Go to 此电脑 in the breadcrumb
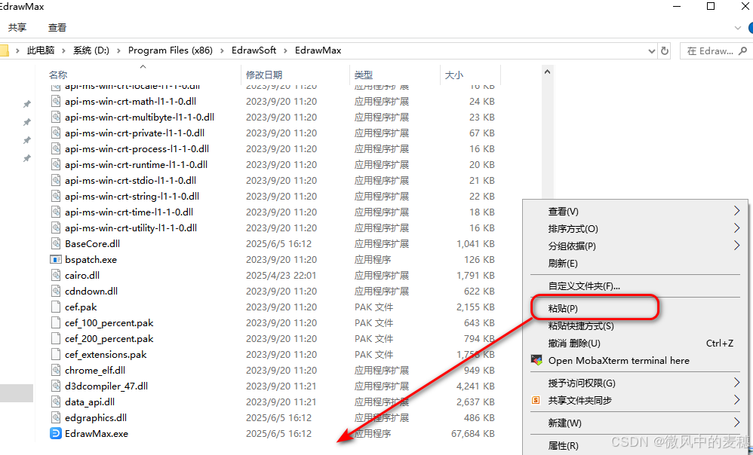 coord(41,50)
